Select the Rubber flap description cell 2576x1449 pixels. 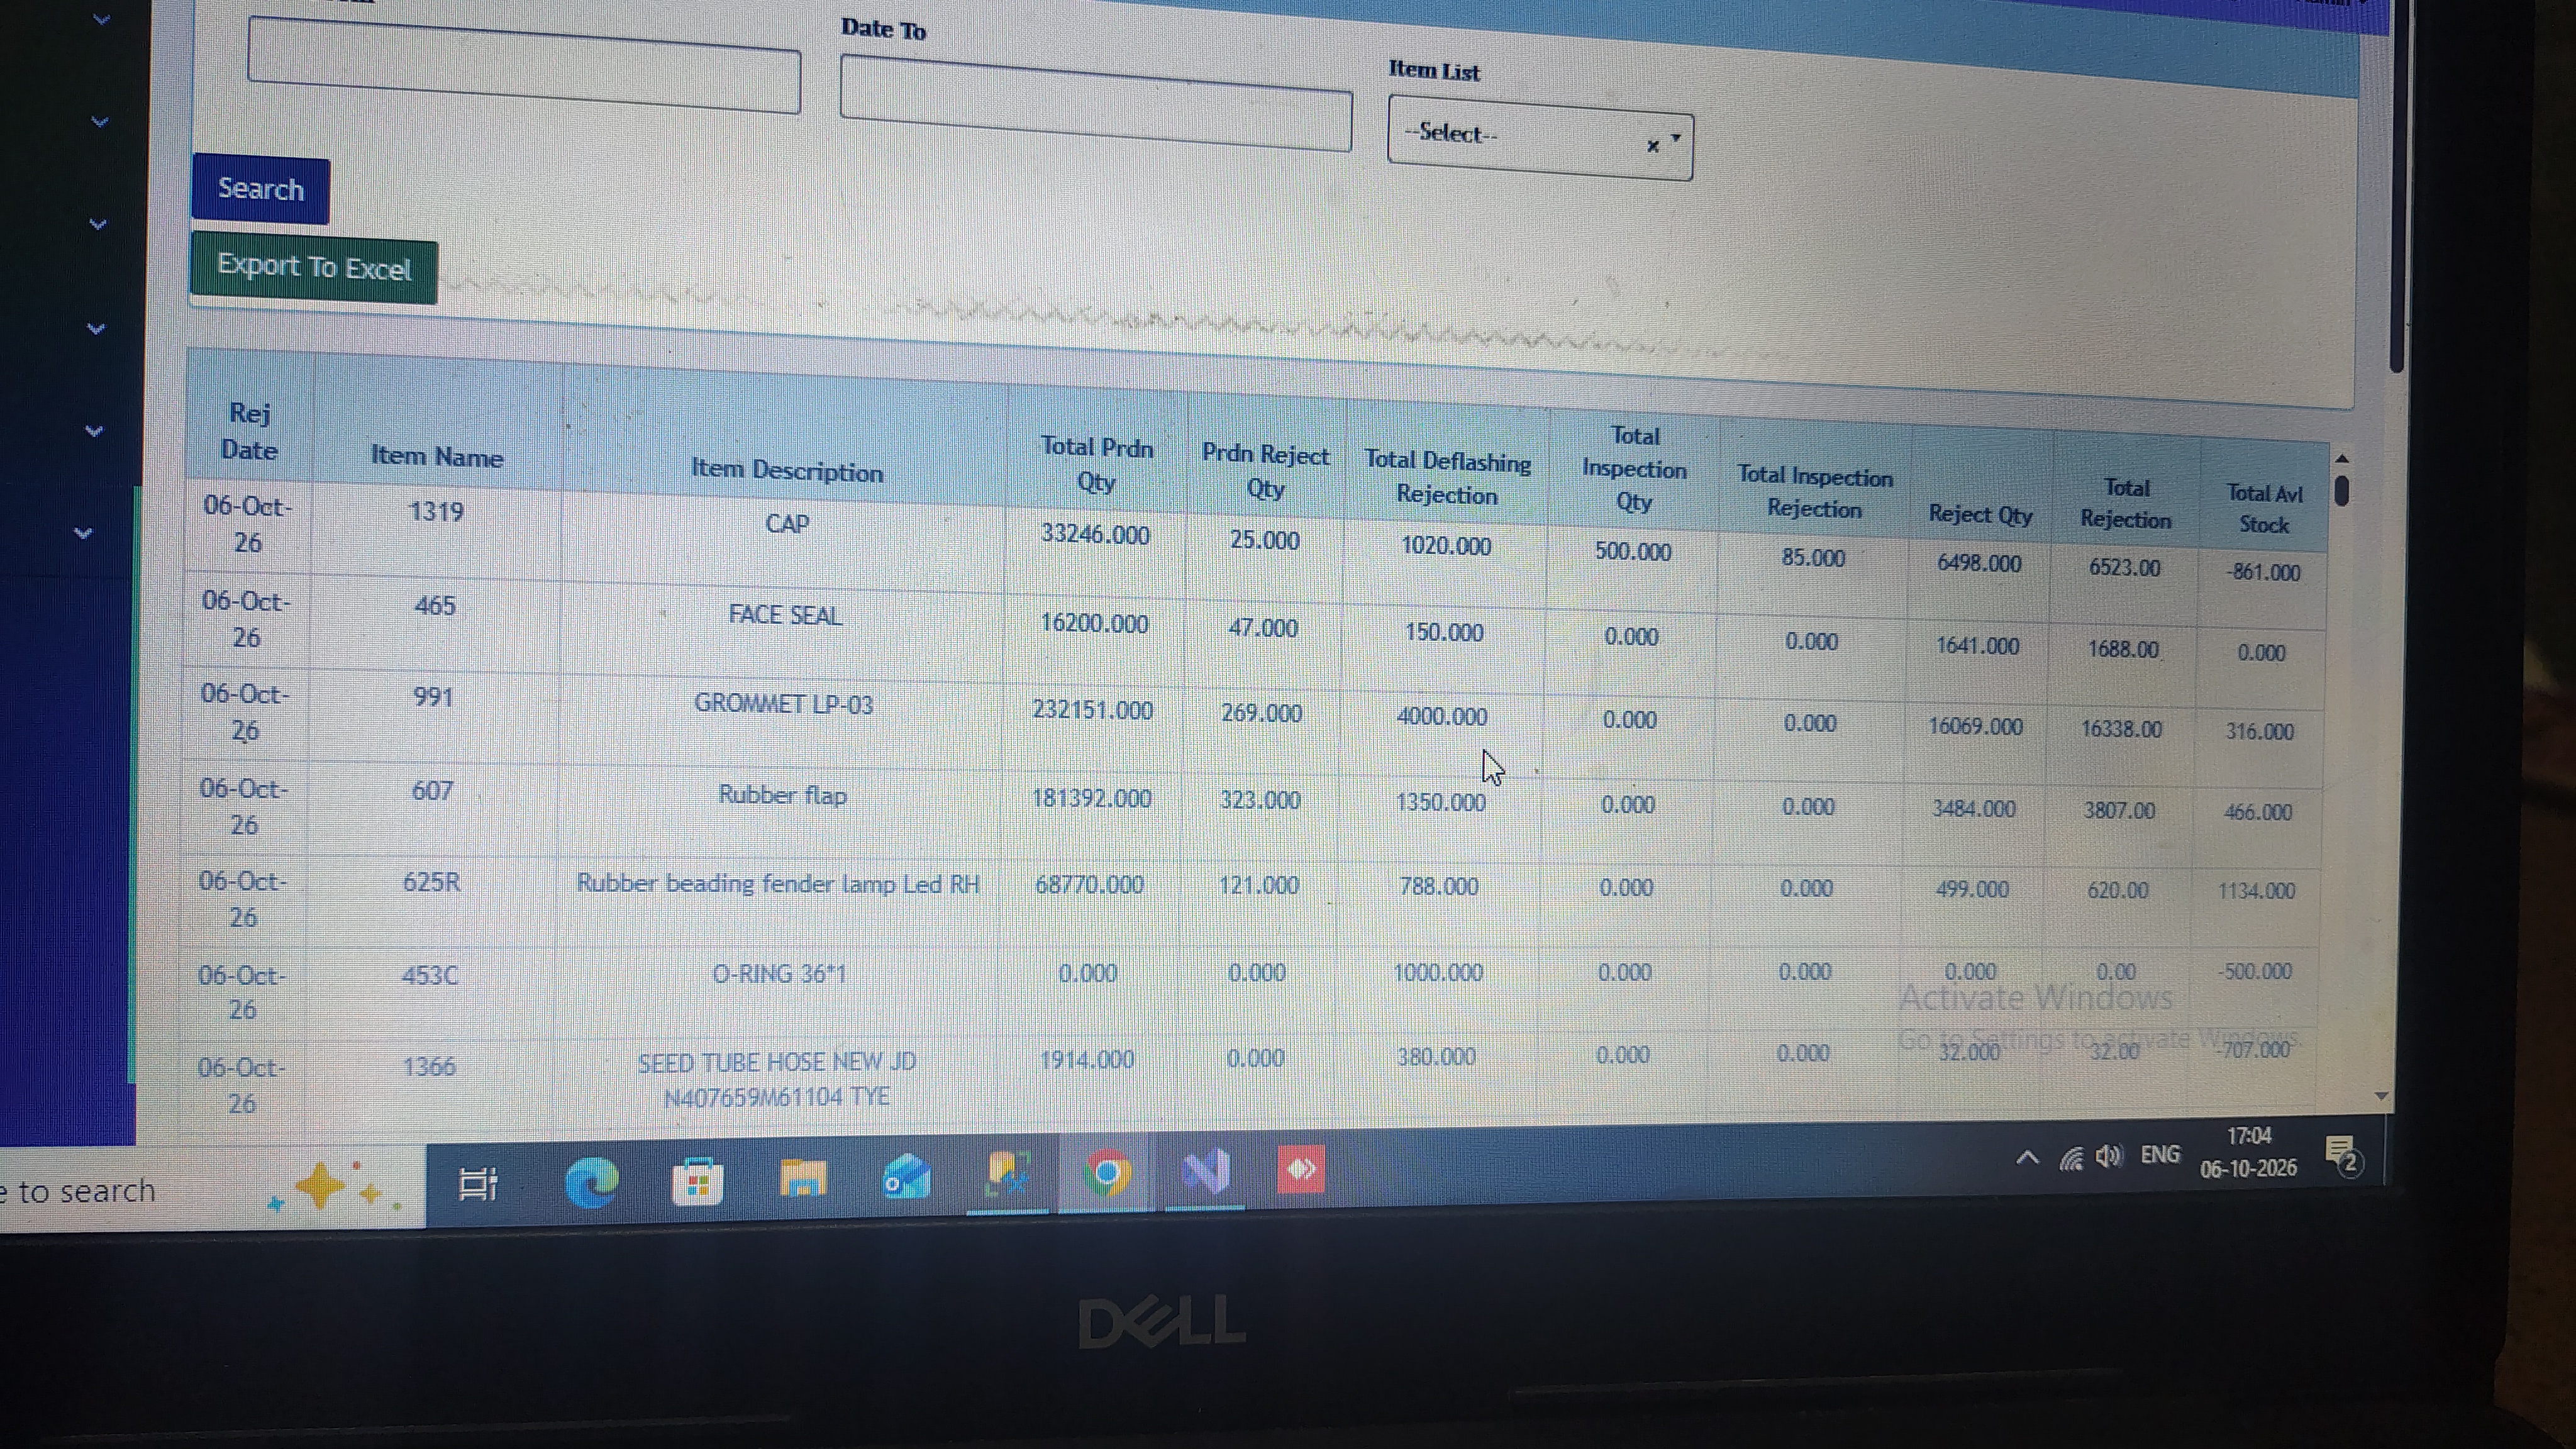pos(782,795)
